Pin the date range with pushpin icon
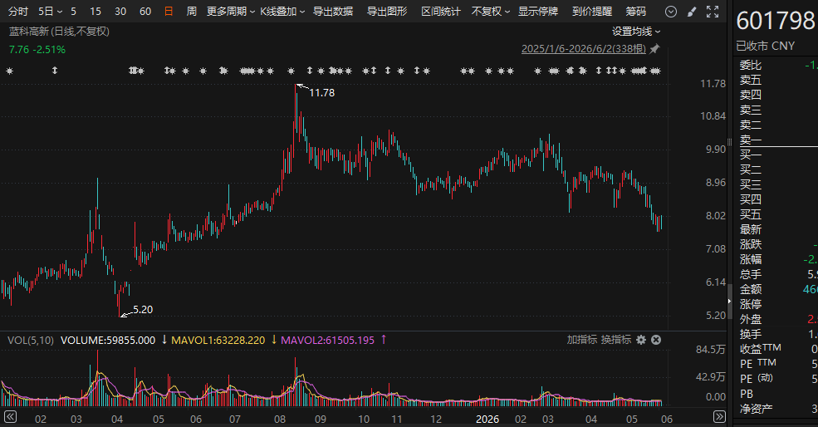 point(654,48)
